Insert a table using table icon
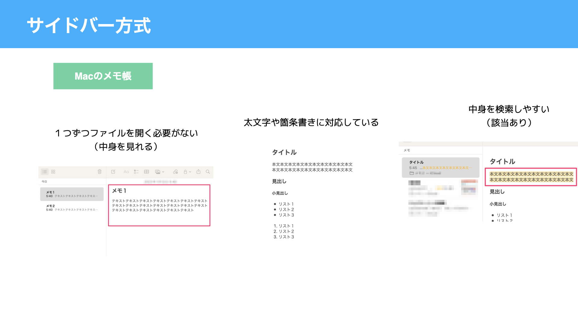578x325 pixels. pos(147,172)
